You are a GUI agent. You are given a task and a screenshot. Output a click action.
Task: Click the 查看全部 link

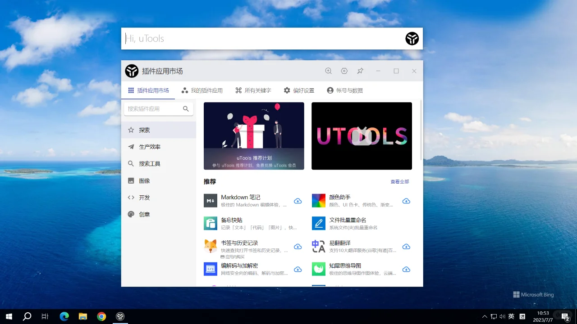click(400, 182)
